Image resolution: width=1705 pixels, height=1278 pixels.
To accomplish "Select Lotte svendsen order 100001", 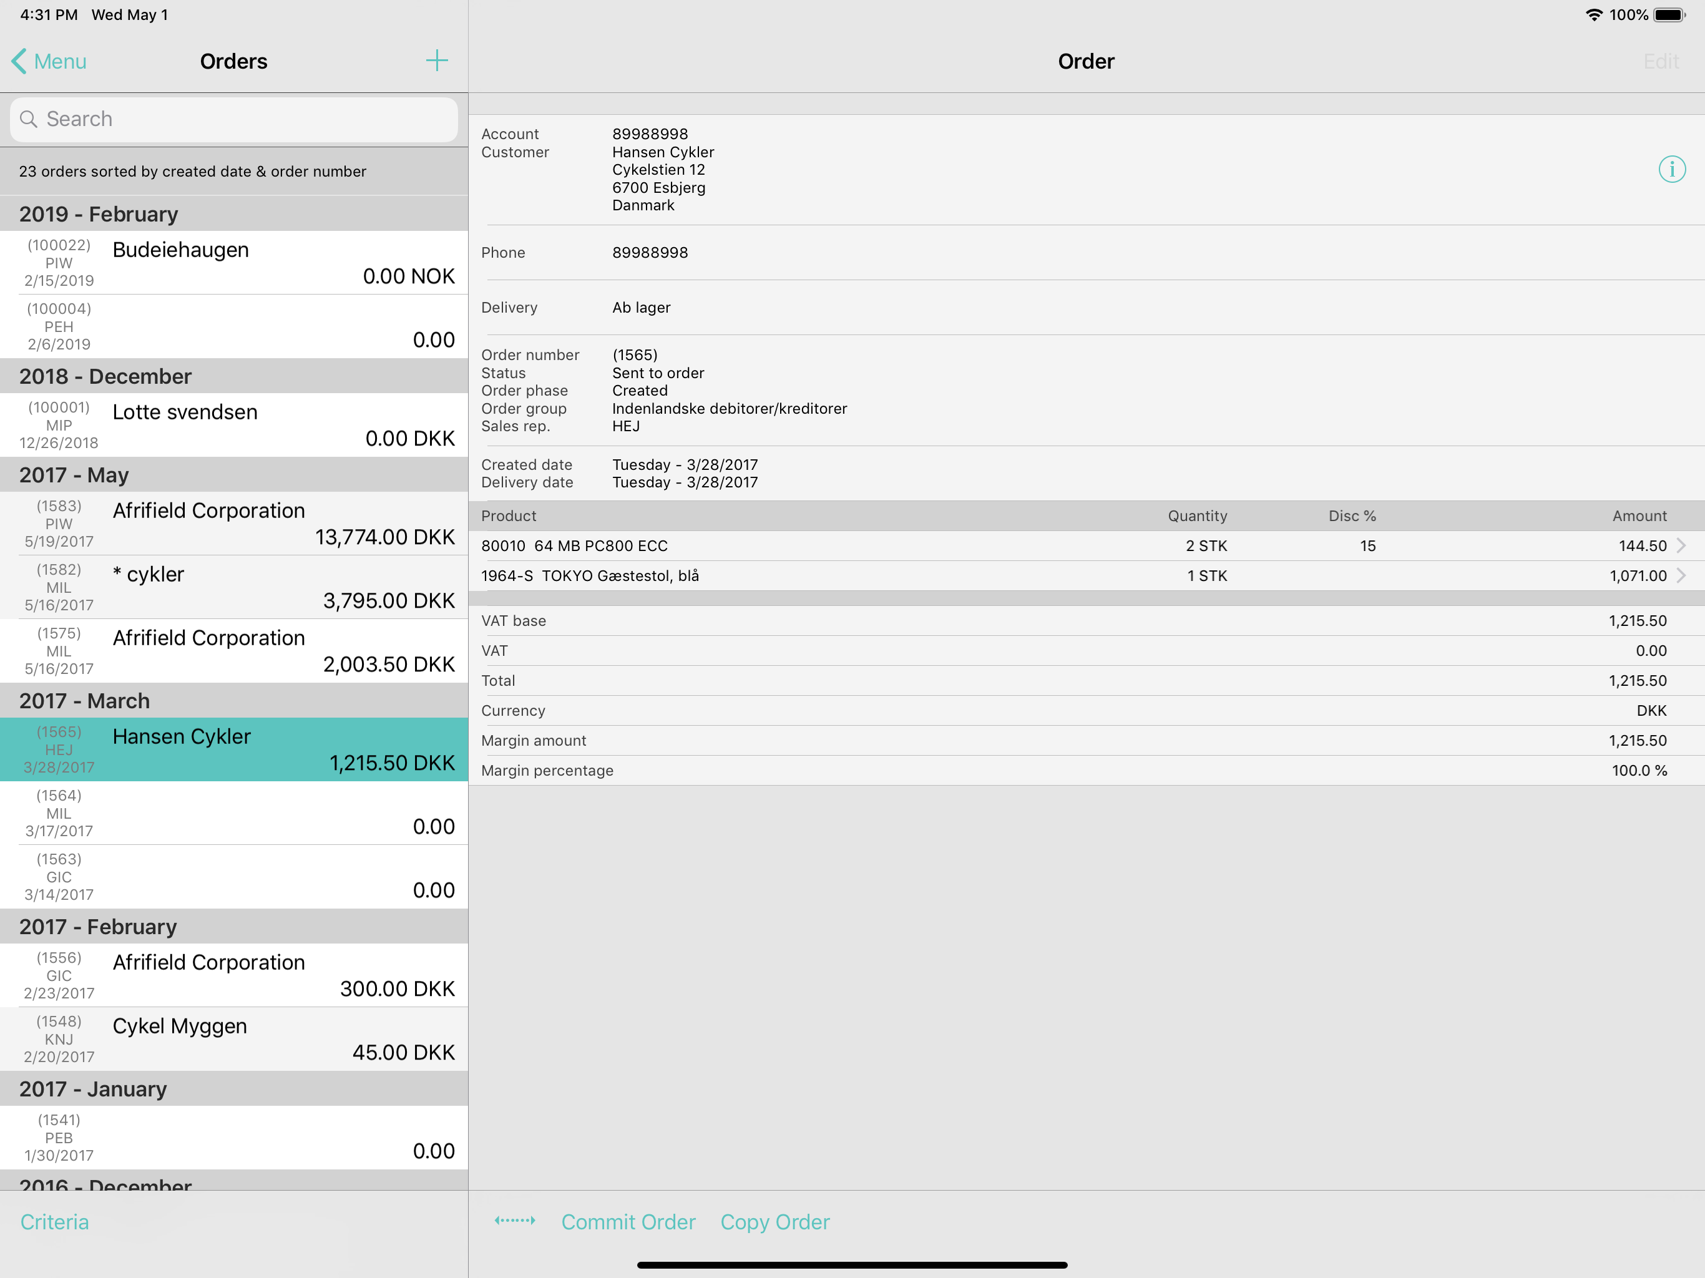I will point(233,426).
